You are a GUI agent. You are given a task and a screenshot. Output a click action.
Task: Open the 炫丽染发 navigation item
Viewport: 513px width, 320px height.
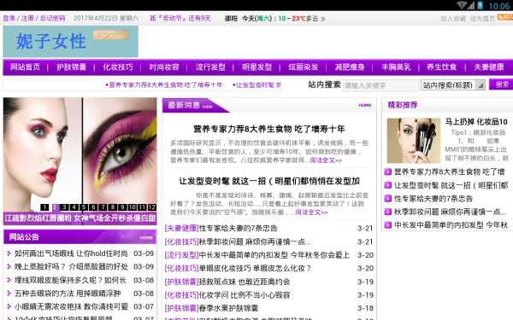(304, 67)
